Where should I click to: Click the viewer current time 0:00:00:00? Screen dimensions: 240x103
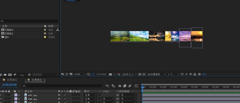(x=101, y=74)
